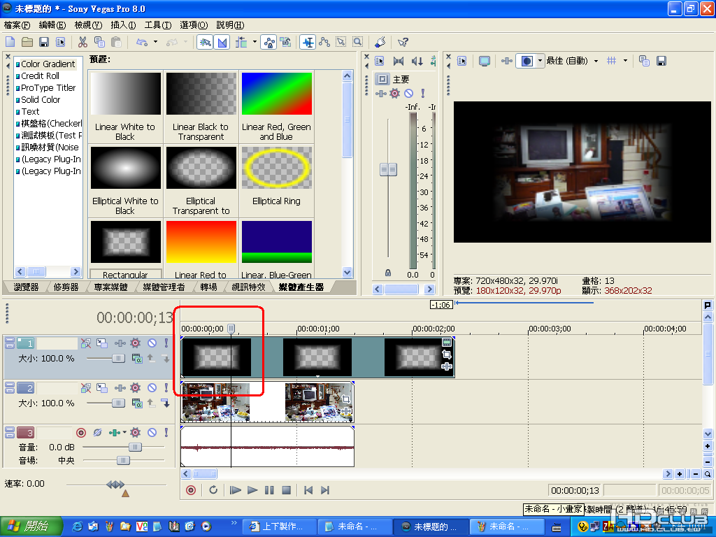
Task: Arm track 3 for recording
Action: 81,433
